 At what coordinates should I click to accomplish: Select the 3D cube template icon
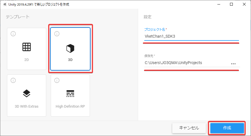[x=70, y=48]
